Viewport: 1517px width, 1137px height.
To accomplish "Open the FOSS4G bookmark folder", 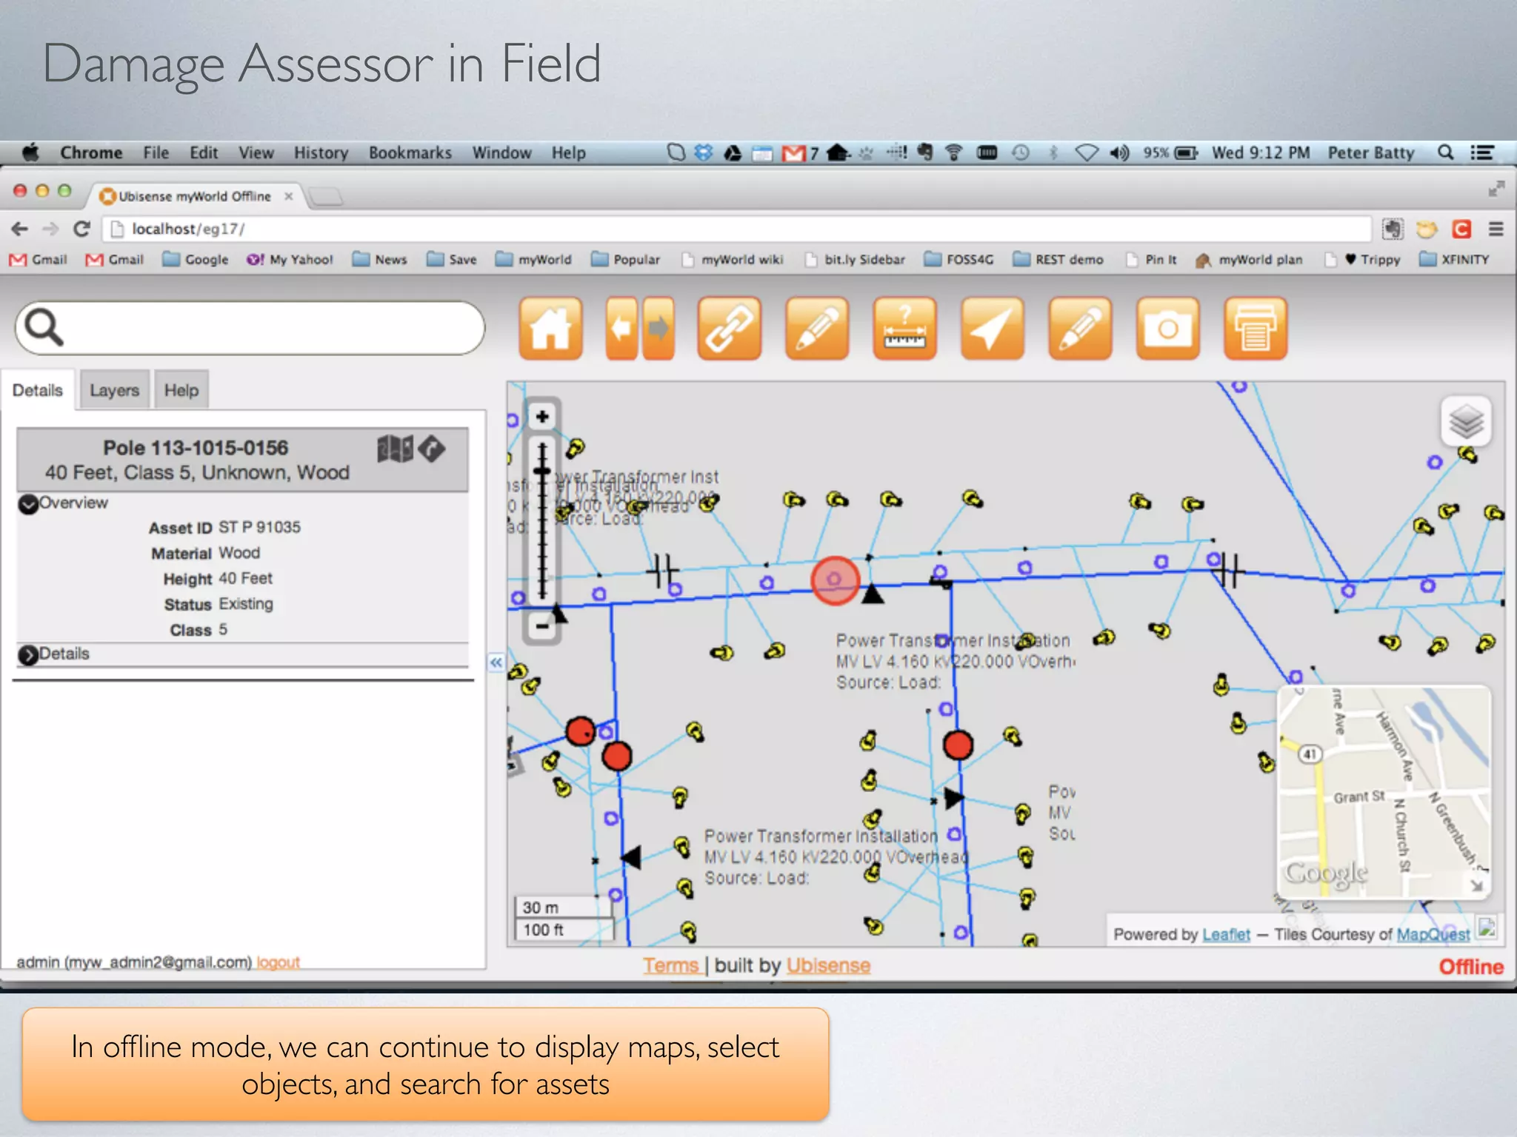I will [x=958, y=260].
